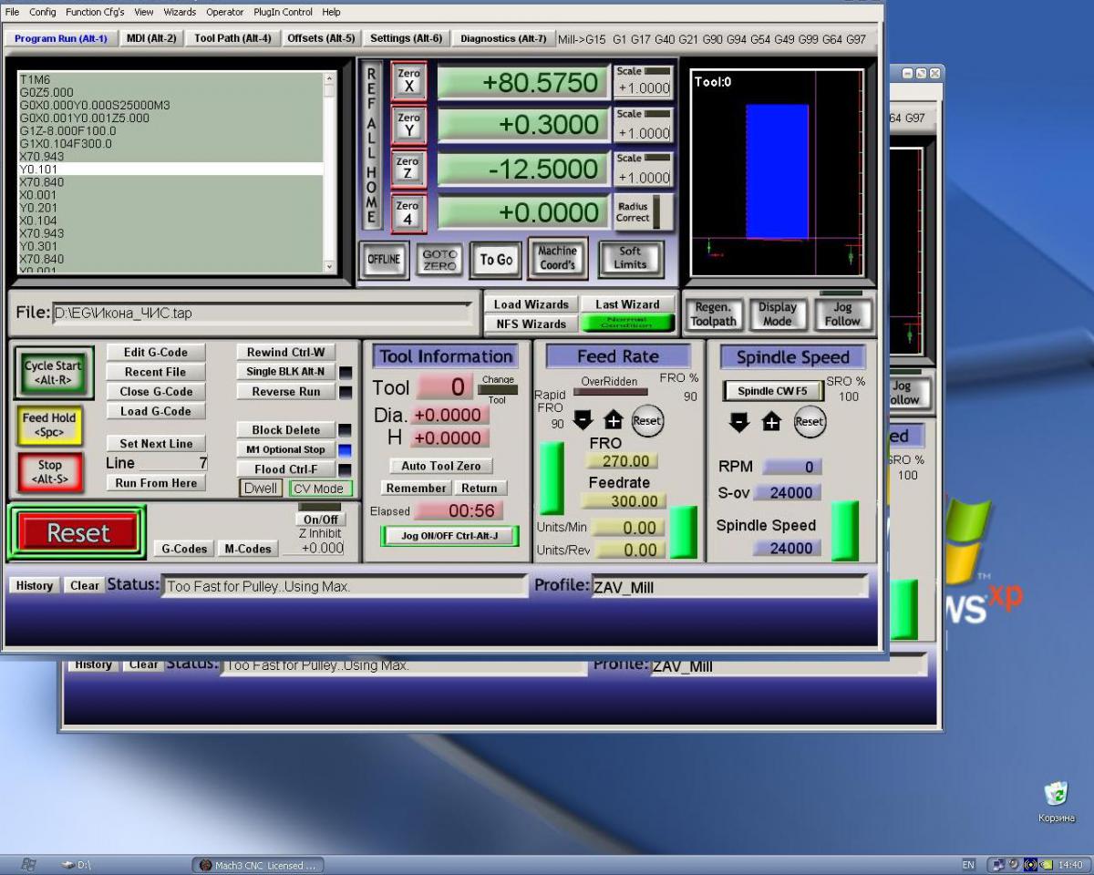The width and height of the screenshot is (1094, 875).
Task: Open the File menu
Action: pyautogui.click(x=12, y=12)
